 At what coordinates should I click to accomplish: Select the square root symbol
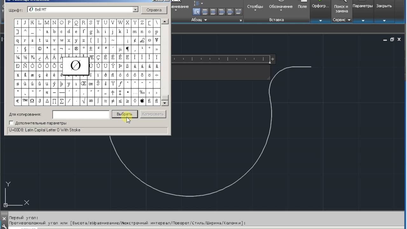point(84,101)
